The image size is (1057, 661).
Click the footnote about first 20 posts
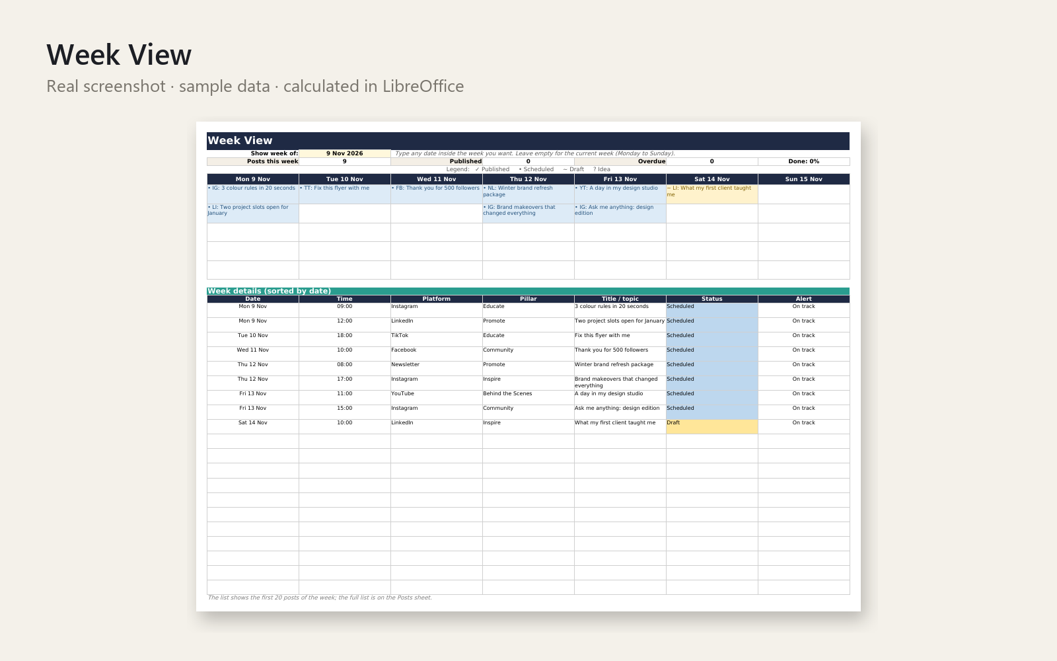[x=320, y=598]
